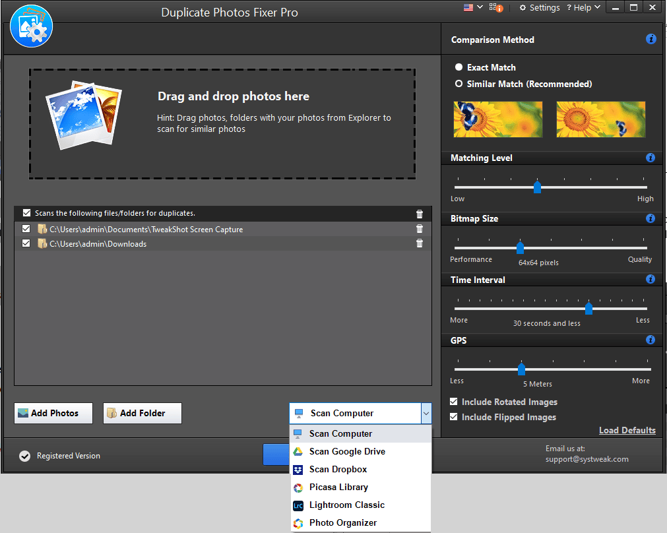Click the Matching Level info icon
Screen dimensions: 667x533
(651, 158)
